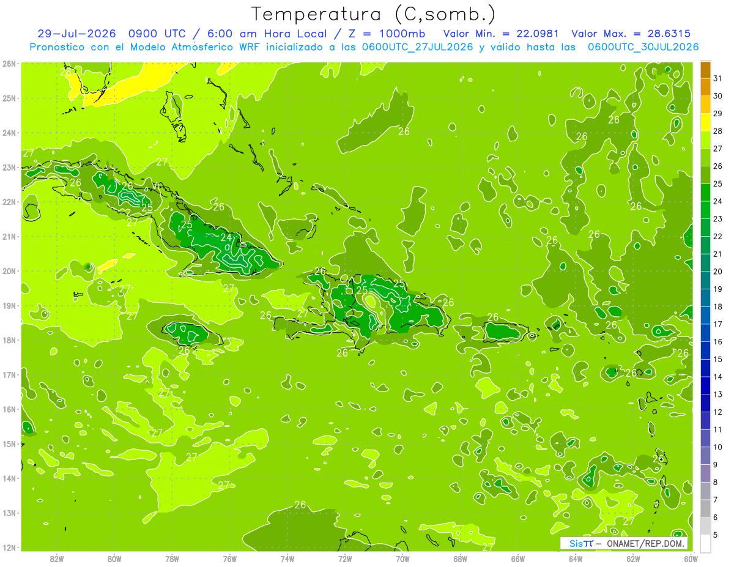The image size is (734, 567).
Task: Click the initialization time "0600UTC_27JUL2026"
Action: tap(417, 46)
